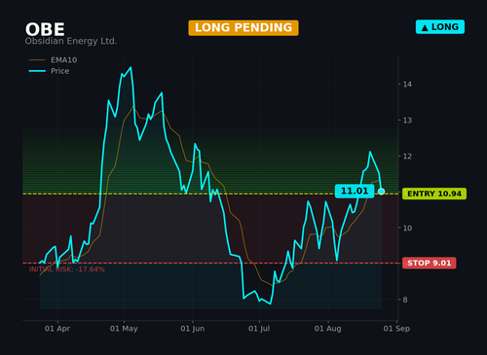The height and width of the screenshot is (355, 487).
Task: Click the LONG PENDING status badge
Action: [243, 28]
